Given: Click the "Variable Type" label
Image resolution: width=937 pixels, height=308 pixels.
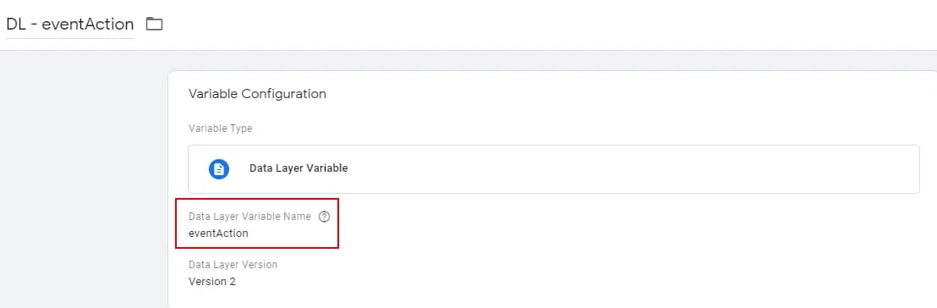Looking at the screenshot, I should (x=220, y=129).
